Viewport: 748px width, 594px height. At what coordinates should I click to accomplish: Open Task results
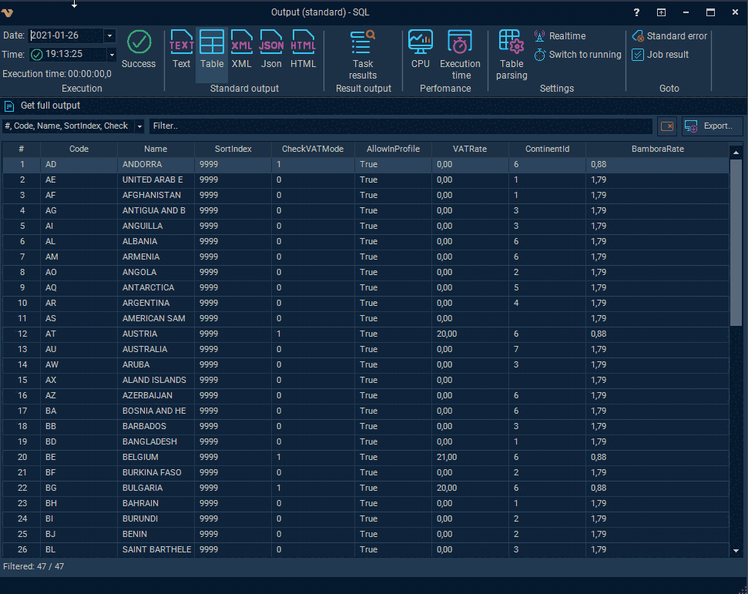point(362,54)
